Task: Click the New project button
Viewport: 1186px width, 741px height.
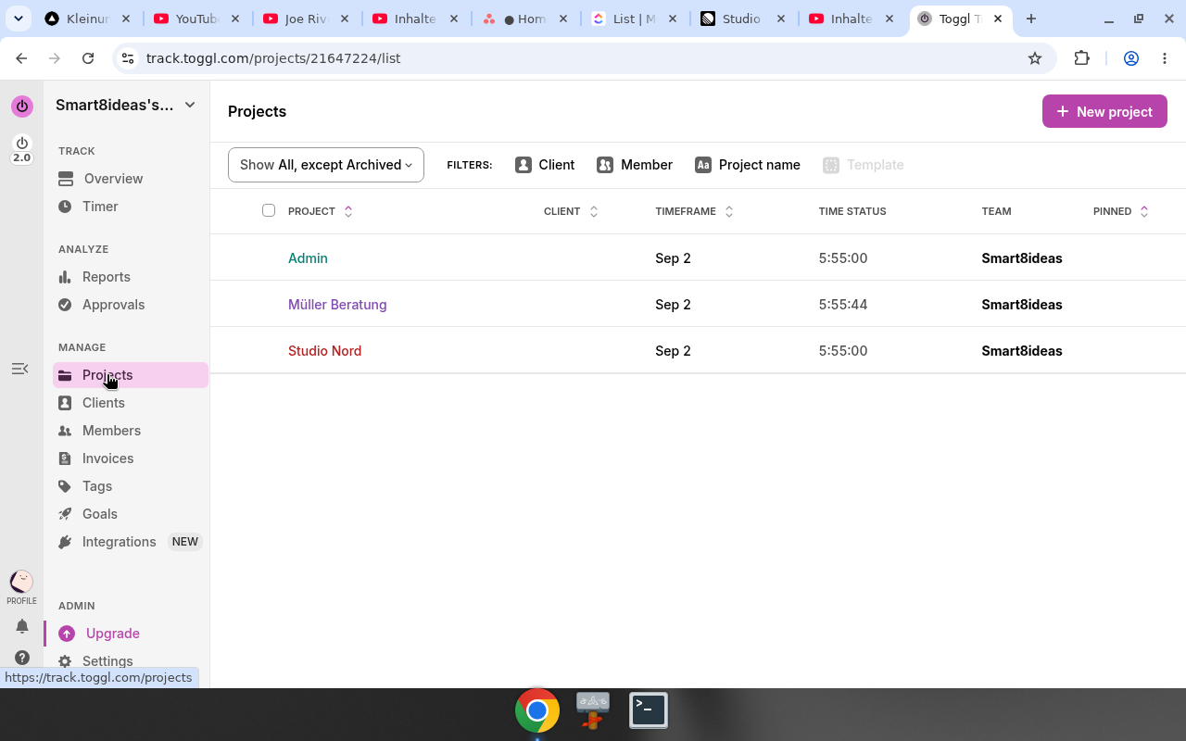Action: click(1104, 111)
